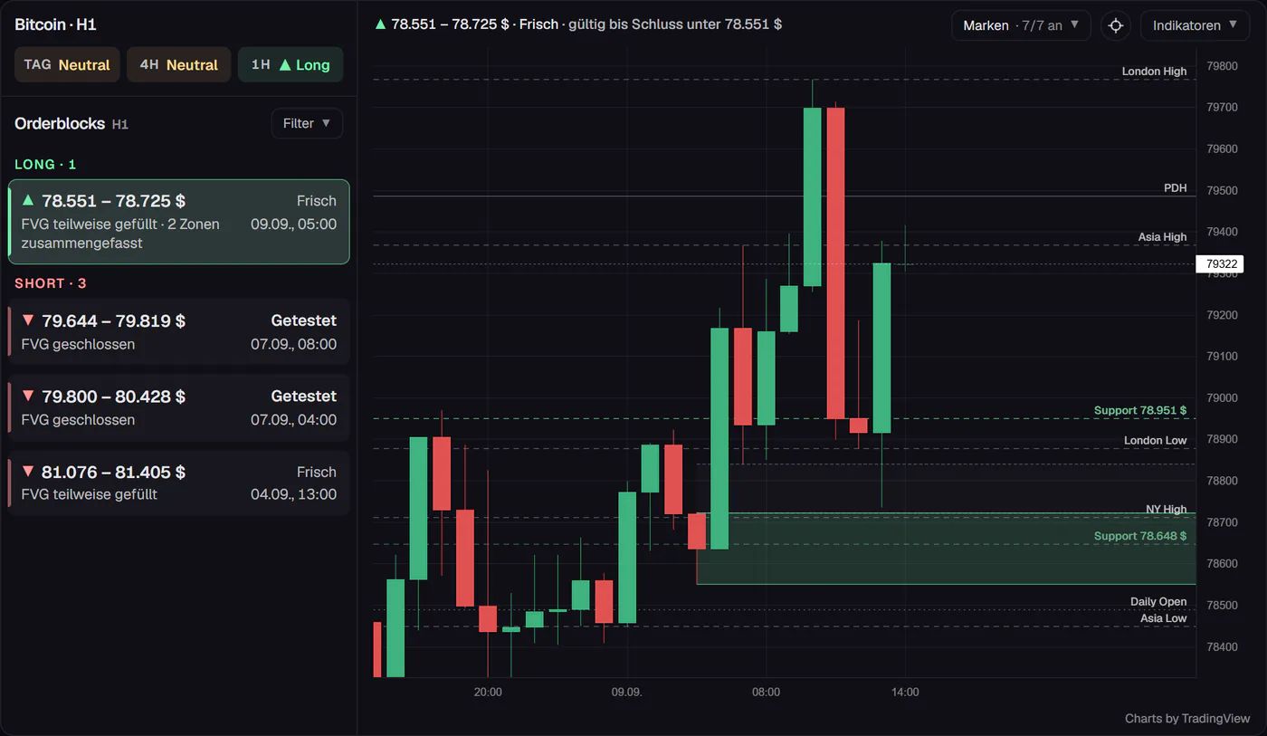Click the SHORT · 3 section label

[51, 283]
